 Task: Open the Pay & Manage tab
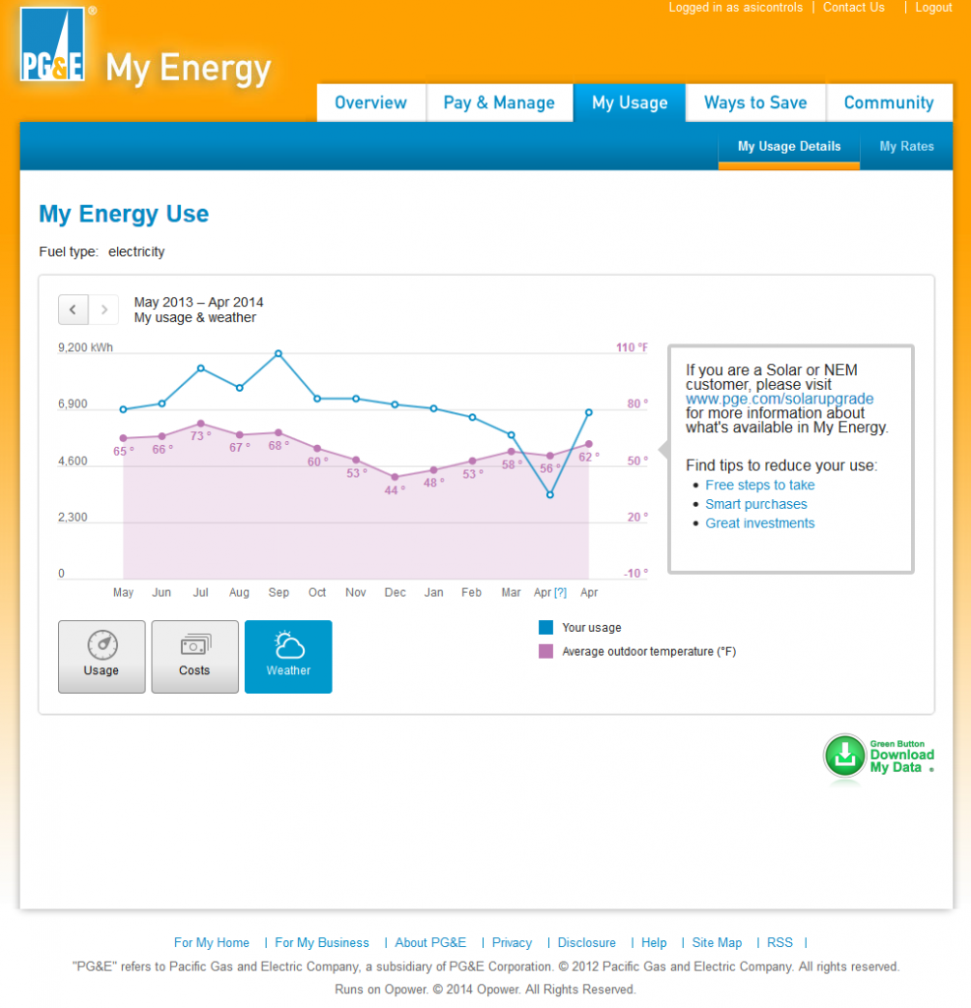pyautogui.click(x=499, y=103)
